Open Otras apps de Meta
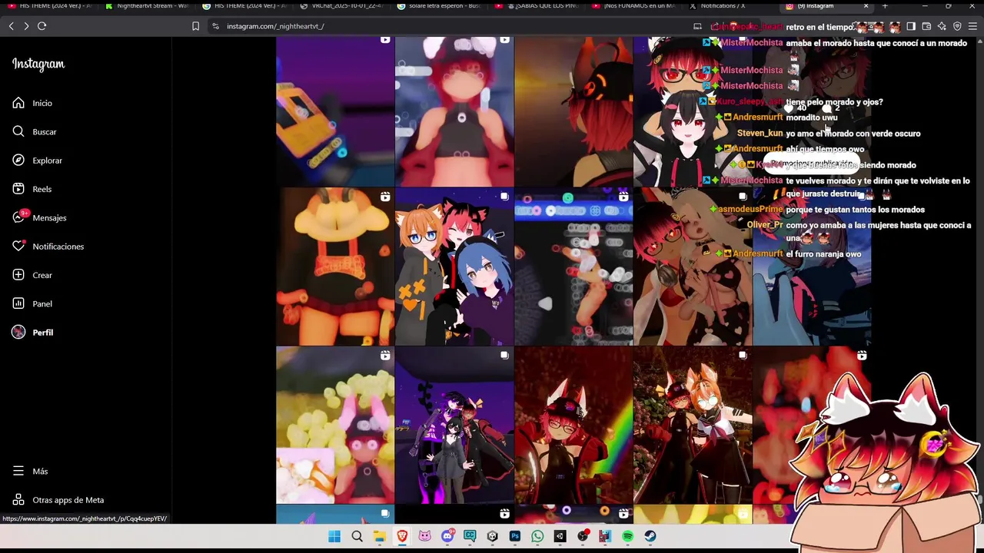This screenshot has height=553, width=984. 58,500
